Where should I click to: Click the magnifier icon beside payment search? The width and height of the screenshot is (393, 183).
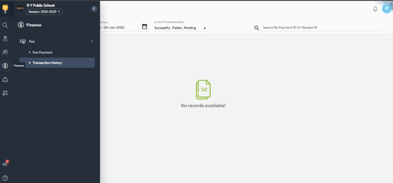(257, 28)
